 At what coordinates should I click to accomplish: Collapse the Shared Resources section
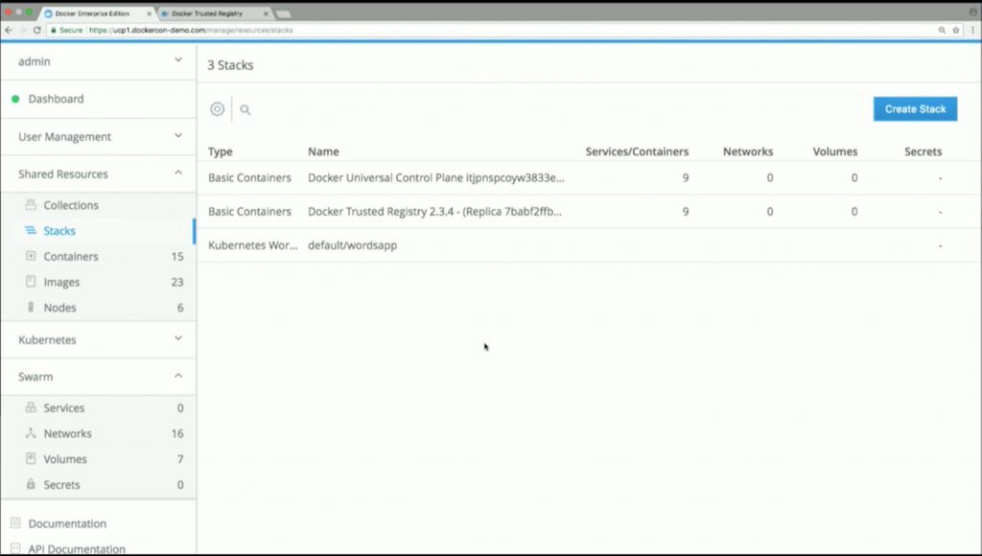(178, 173)
